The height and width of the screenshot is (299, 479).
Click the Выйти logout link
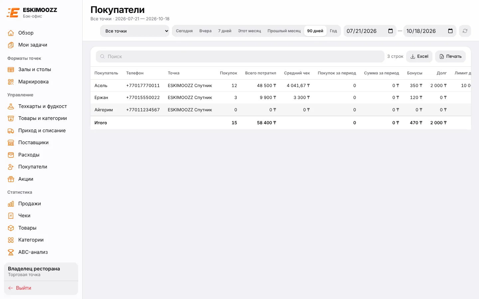pyautogui.click(x=20, y=288)
